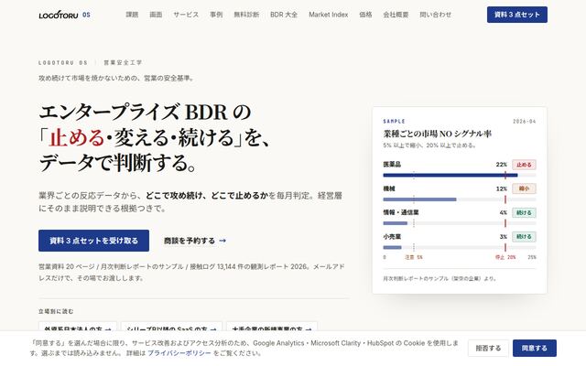This screenshot has width=586, height=366.
Task: Go to the 価格 page
Action: coord(365,15)
